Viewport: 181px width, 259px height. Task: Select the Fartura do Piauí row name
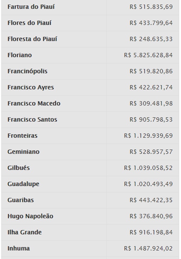[31, 7]
